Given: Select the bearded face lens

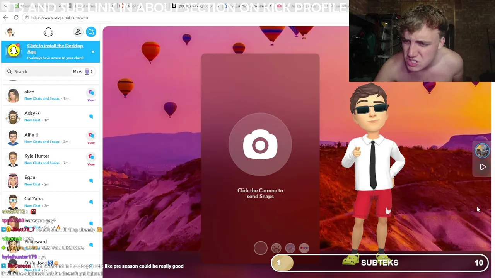Looking at the screenshot, I should 276,248.
